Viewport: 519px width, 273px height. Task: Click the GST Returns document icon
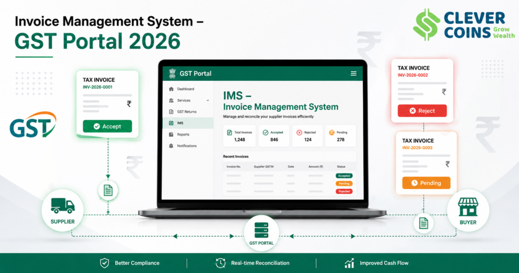pyautogui.click(x=171, y=112)
